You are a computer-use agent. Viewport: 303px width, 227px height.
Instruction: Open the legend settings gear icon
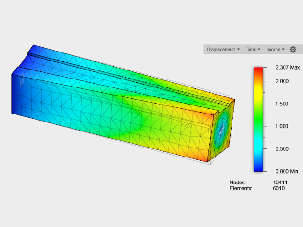point(293,49)
